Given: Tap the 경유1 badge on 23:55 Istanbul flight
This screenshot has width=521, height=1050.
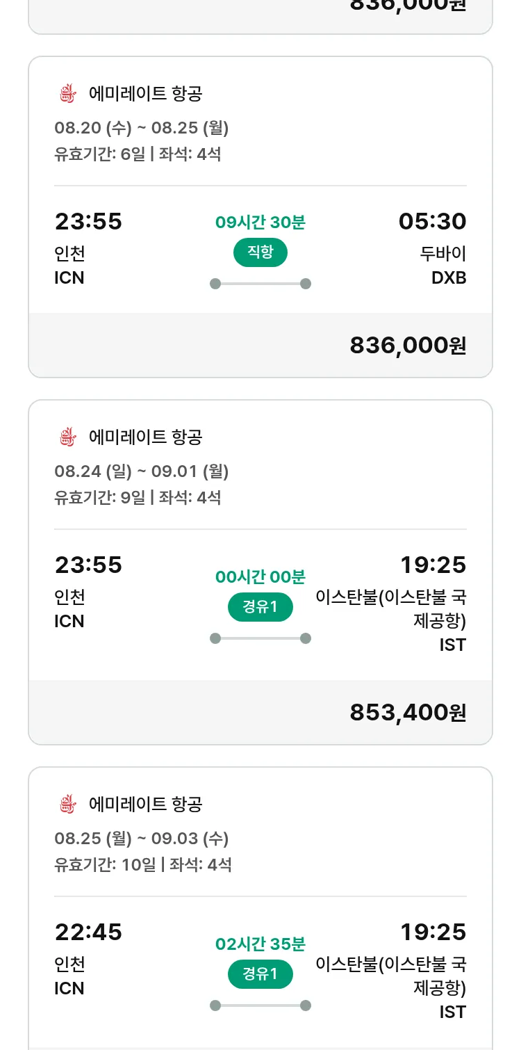Looking at the screenshot, I should [x=260, y=607].
